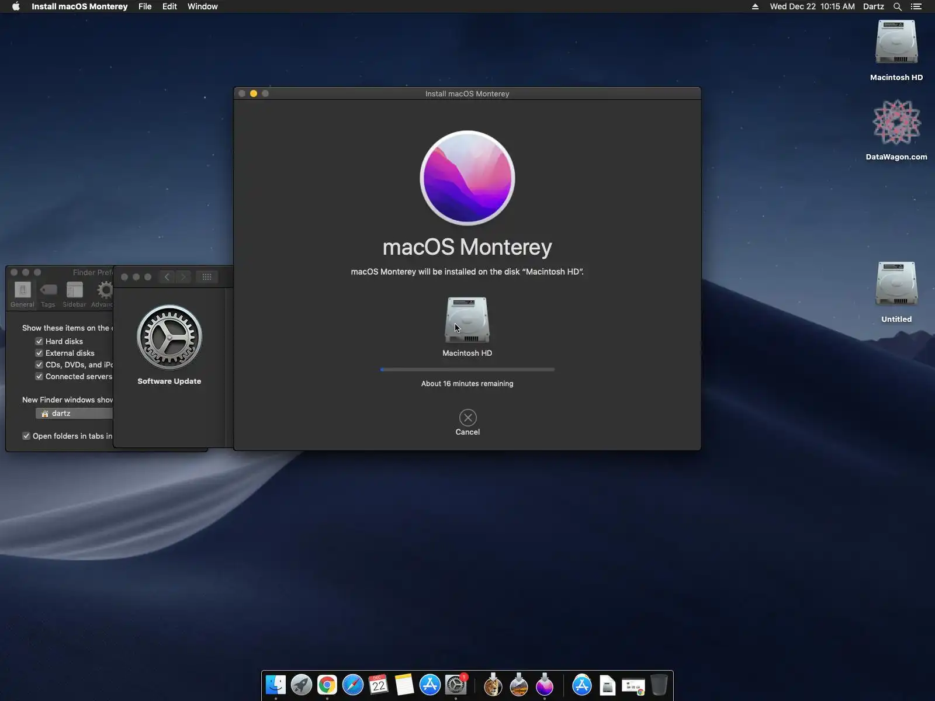Disable the Connected servers checkbox
This screenshot has height=701, width=935.
click(39, 376)
